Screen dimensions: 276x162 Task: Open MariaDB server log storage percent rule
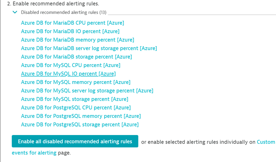89,48
